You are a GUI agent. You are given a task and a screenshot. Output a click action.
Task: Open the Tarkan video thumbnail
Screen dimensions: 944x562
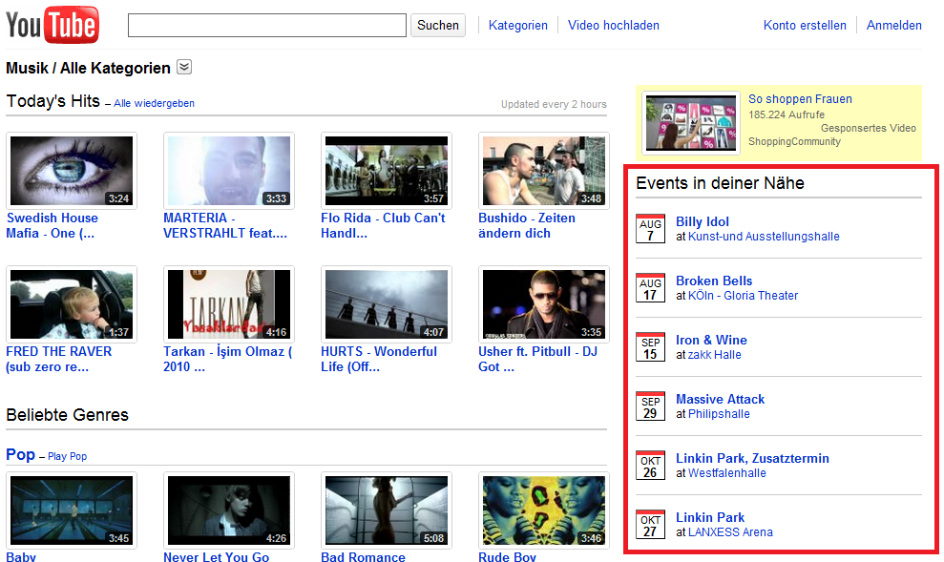(x=229, y=304)
